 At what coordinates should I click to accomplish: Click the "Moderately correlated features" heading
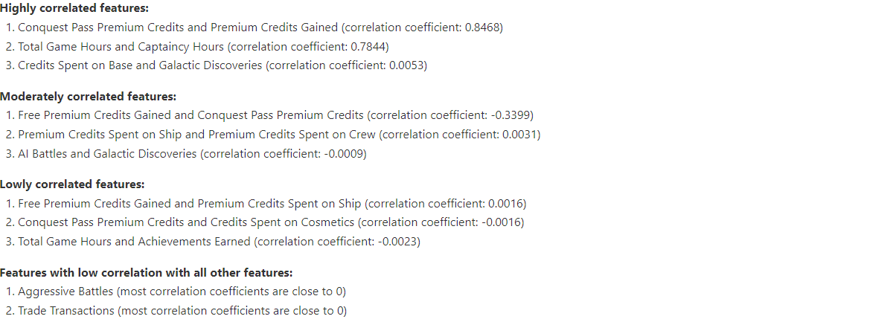pyautogui.click(x=88, y=97)
